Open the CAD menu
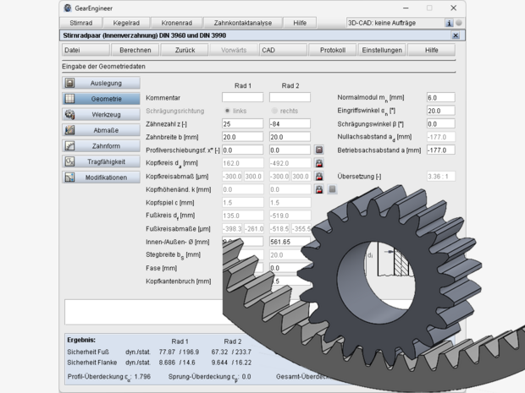Image resolution: width=525 pixels, height=393 pixels. click(284, 50)
